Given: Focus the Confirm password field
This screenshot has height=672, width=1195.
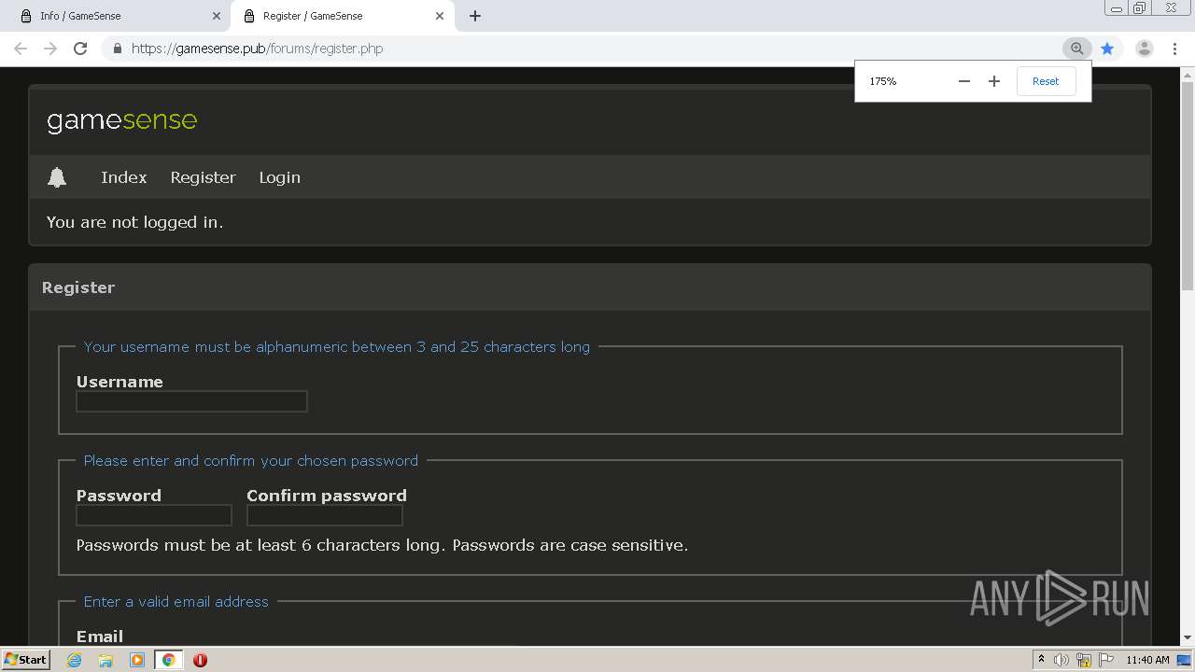Looking at the screenshot, I should (x=325, y=515).
